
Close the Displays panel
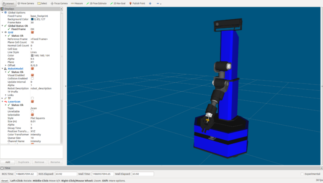click(61, 9)
